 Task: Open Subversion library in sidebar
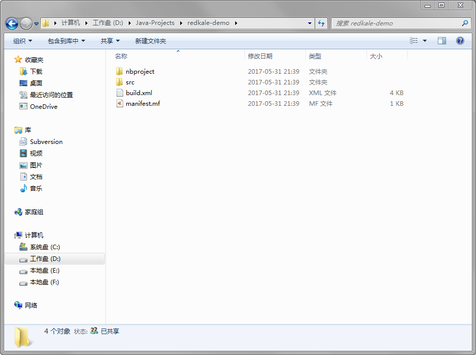click(46, 142)
